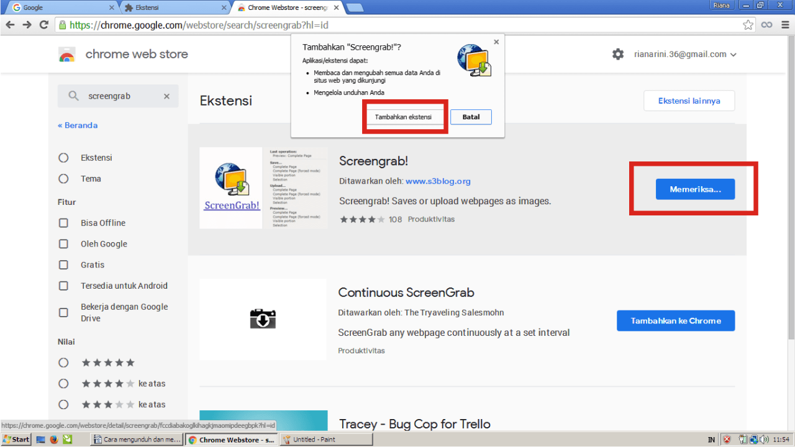Select the Ekstensi radio button
The height and width of the screenshot is (447, 795).
(63, 158)
